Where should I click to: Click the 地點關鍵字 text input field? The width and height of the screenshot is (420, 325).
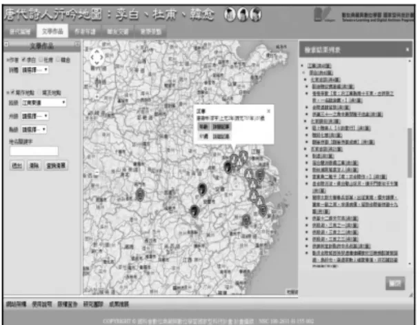[34, 151]
